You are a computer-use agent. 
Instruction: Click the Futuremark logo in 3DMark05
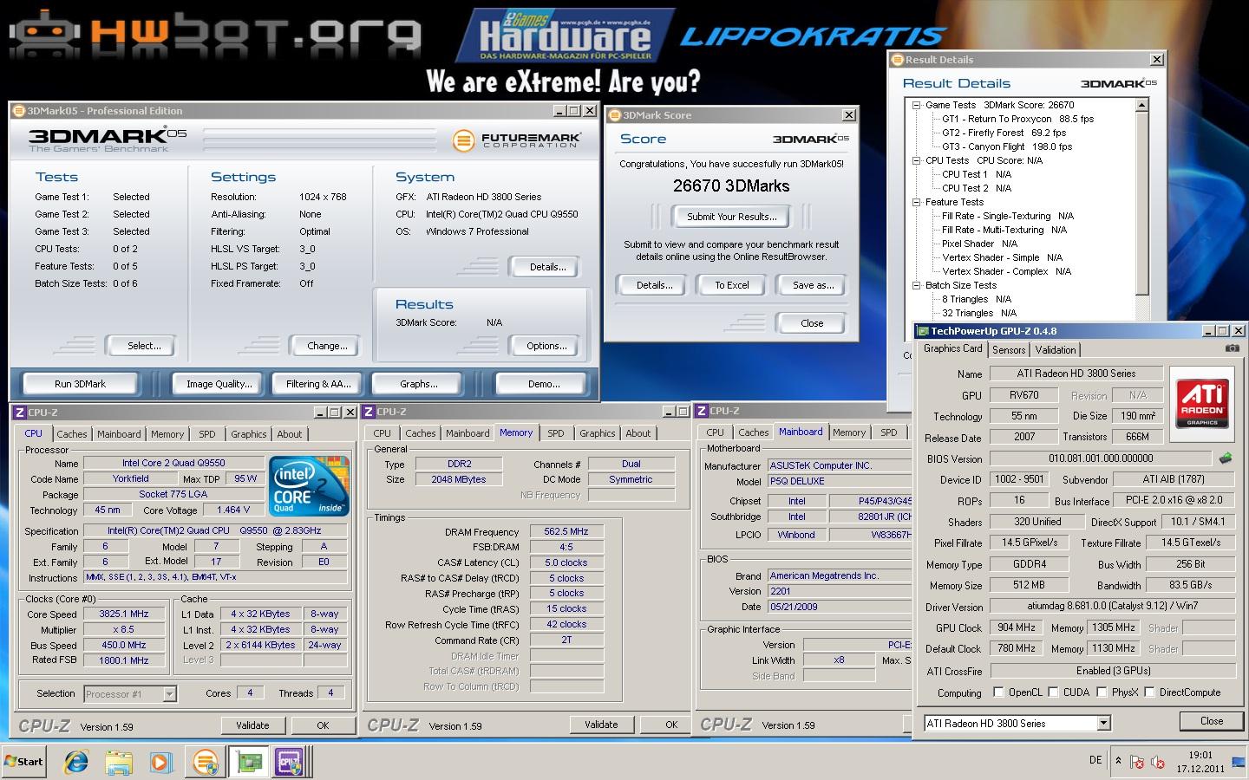[517, 139]
